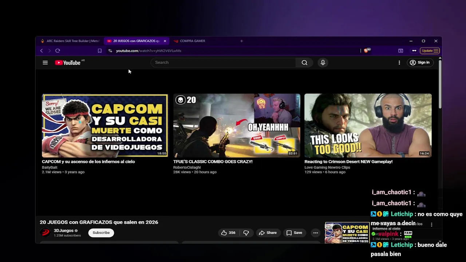This screenshot has height=262, width=466.
Task: Open options dots for sidebar CAPCOM video
Action: [x=431, y=225]
